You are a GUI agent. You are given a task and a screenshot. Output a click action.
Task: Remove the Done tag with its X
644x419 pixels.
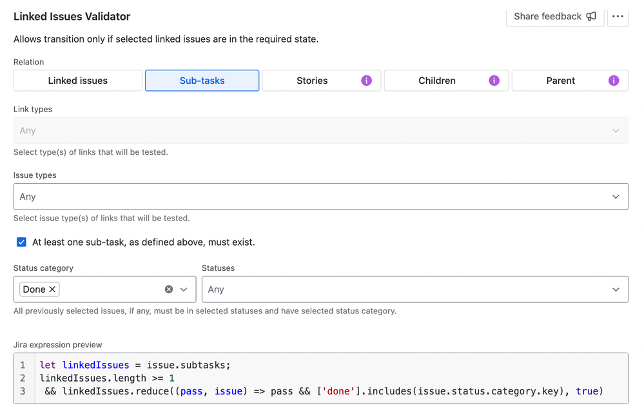(53, 289)
